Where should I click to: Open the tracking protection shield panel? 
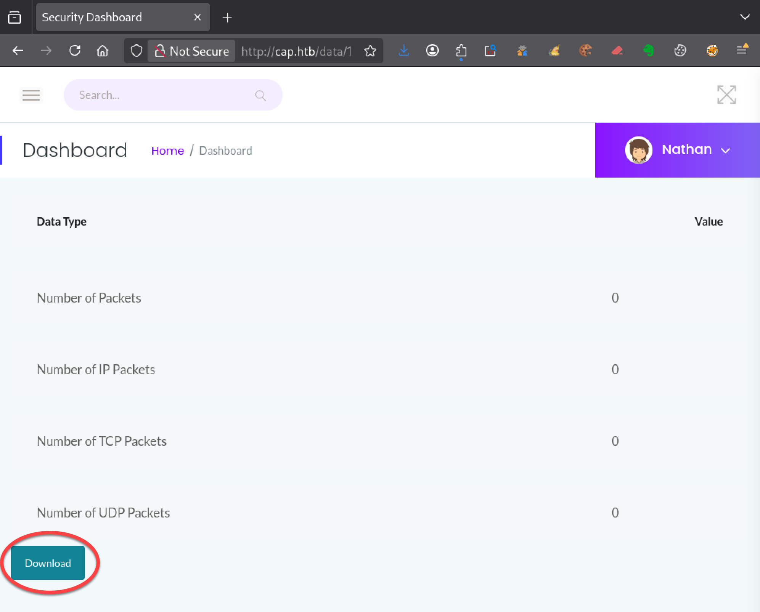click(136, 51)
